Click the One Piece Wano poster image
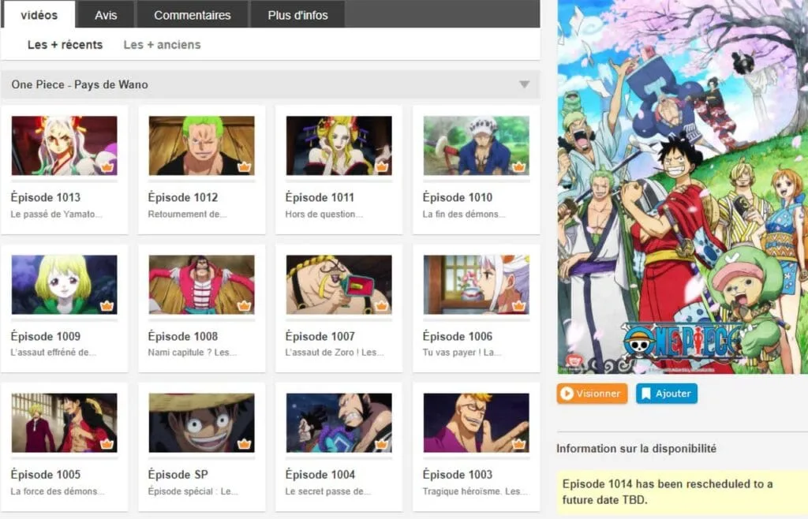The width and height of the screenshot is (808, 519). click(683, 186)
